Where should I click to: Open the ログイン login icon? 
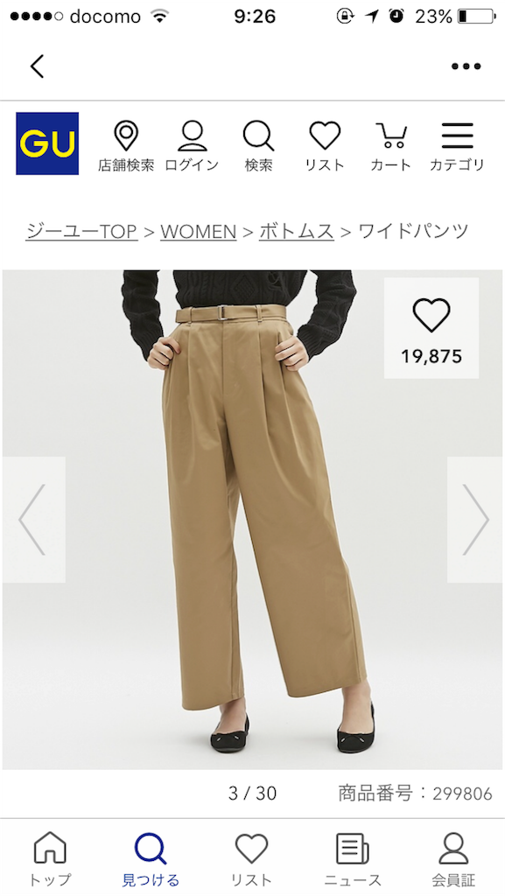(192, 147)
